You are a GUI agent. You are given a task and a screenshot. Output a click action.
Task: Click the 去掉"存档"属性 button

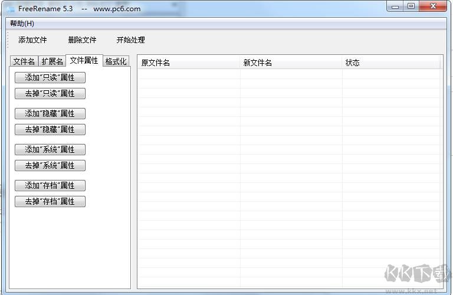point(50,201)
